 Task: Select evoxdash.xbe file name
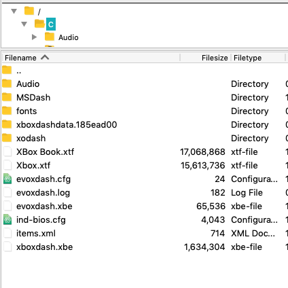click(44, 206)
